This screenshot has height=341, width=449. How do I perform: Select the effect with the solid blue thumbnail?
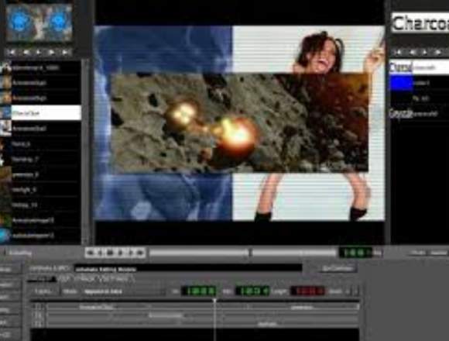420,83
